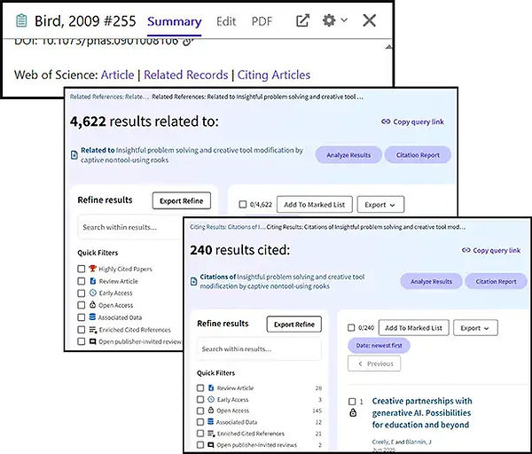Click Analyze Results in citing results window
Screen dimensions: 532x454
431,282
